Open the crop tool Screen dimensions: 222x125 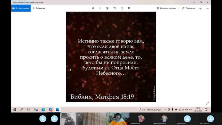(x=129, y=8)
